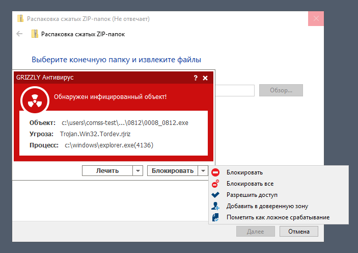Screen dimensions: 358x253
Task: Click the Процесс: label
Action: click(44, 145)
